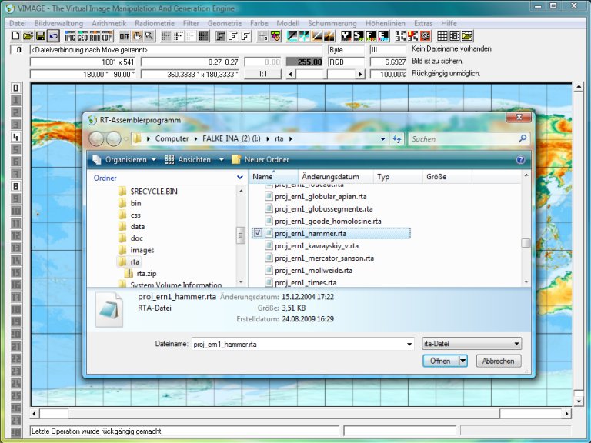591x443 pixels.
Task: Click the rta.zip archive icon in folder tree
Action: [130, 273]
